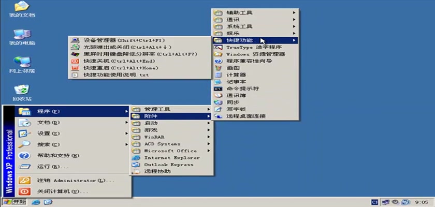Click the 帮助和支持 question mark icon
The height and width of the screenshot is (207, 435).
(x=24, y=155)
